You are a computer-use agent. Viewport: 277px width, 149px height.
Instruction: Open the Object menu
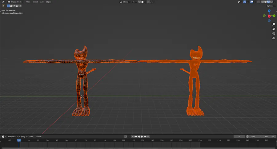pos(49,2)
